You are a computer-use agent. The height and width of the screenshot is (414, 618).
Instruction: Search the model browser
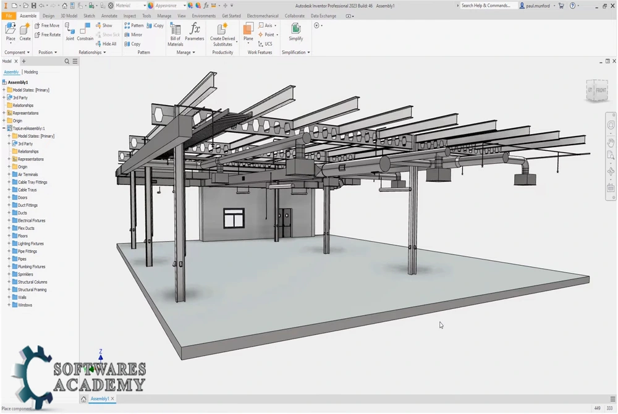[67, 61]
